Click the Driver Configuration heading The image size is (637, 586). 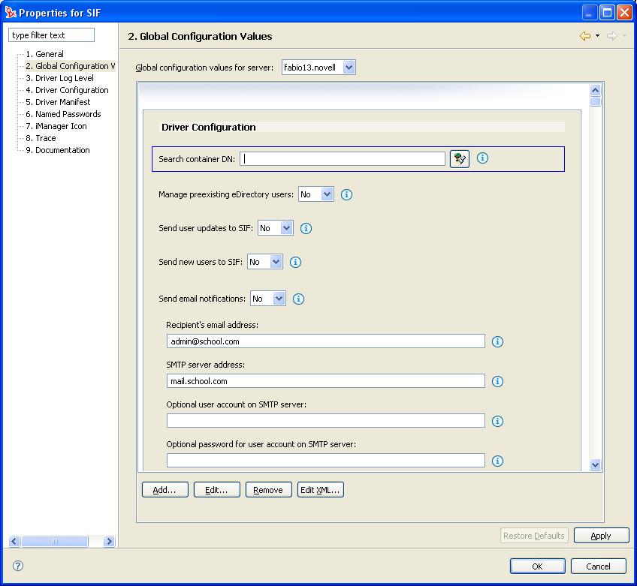(x=208, y=127)
